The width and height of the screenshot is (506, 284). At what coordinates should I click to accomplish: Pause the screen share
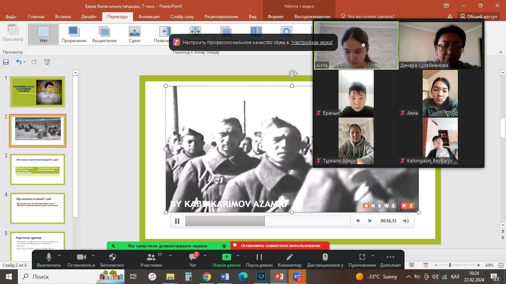coord(259,260)
